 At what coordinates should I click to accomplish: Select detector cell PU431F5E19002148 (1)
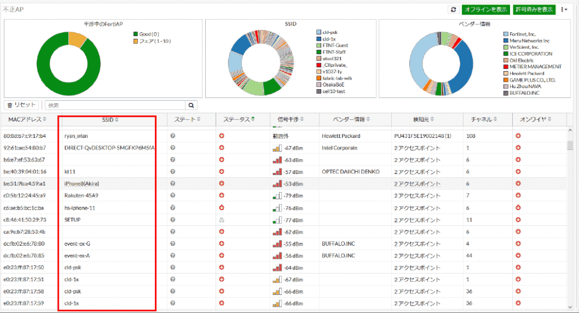point(422,136)
